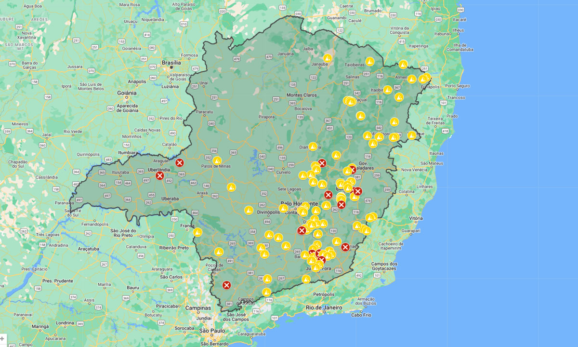The image size is (578, 347).
Task: Click the zoom in plus button
Action: pyautogui.click(x=2, y=339)
